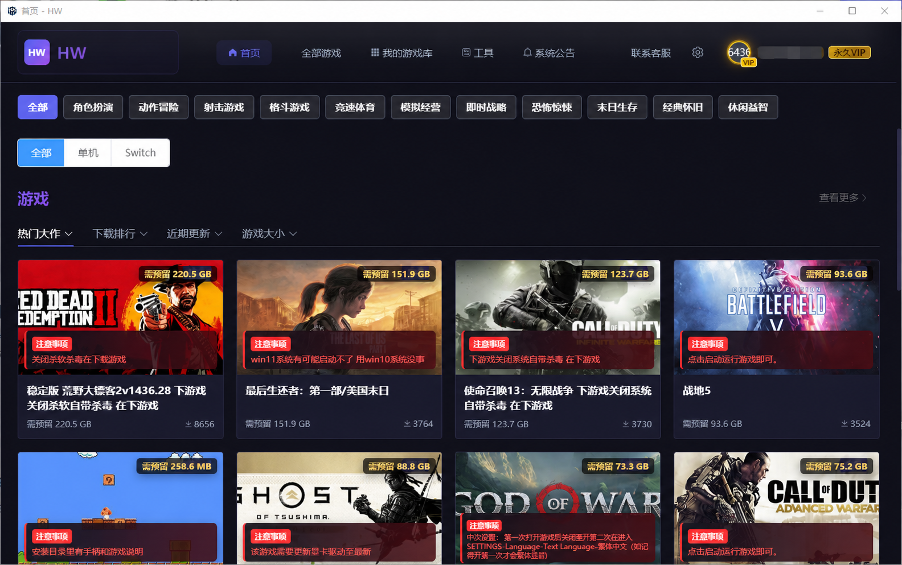This screenshot has height=565, width=902.
Task: Filter by 即时战略 category
Action: click(x=486, y=107)
